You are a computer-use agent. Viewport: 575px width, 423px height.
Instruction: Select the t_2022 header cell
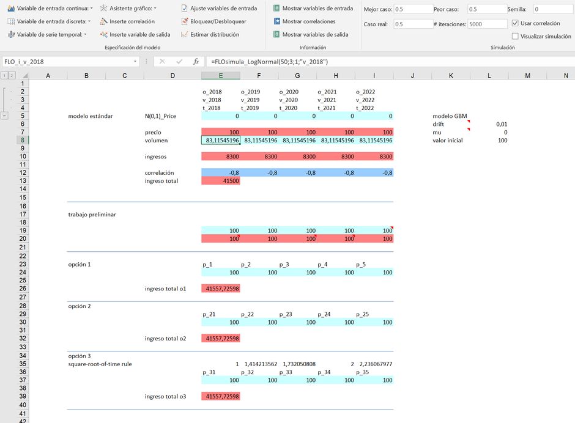pos(374,108)
